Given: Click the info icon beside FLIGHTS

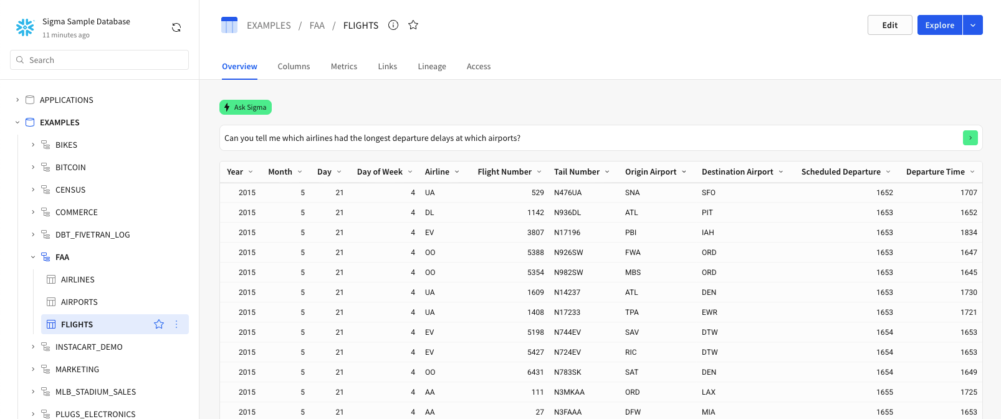Looking at the screenshot, I should pyautogui.click(x=393, y=25).
